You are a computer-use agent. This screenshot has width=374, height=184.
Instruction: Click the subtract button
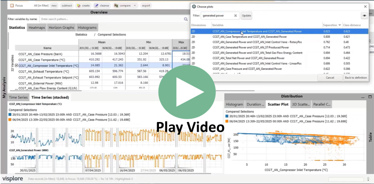point(66,6)
